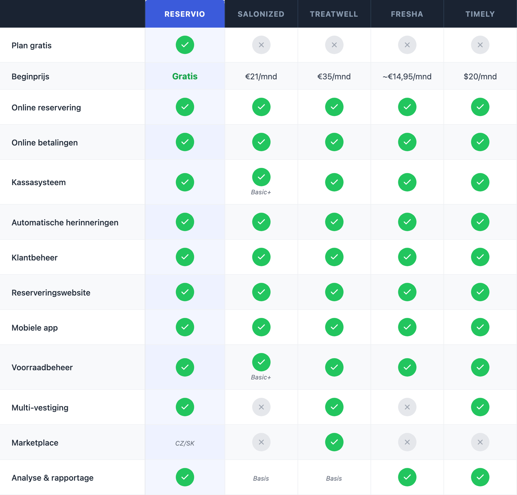
Task: Click Treatwell's check for Marketplace
Action: tap(334, 442)
